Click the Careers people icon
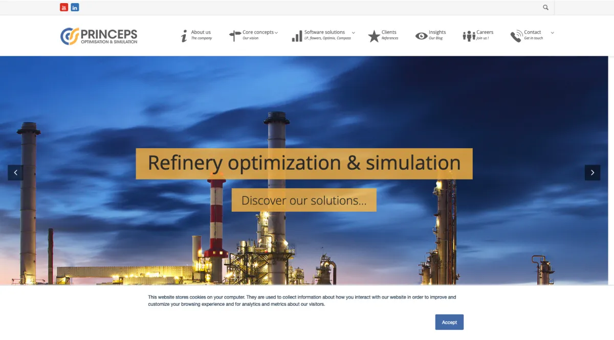Image resolution: width=614 pixels, height=340 pixels. click(469, 36)
